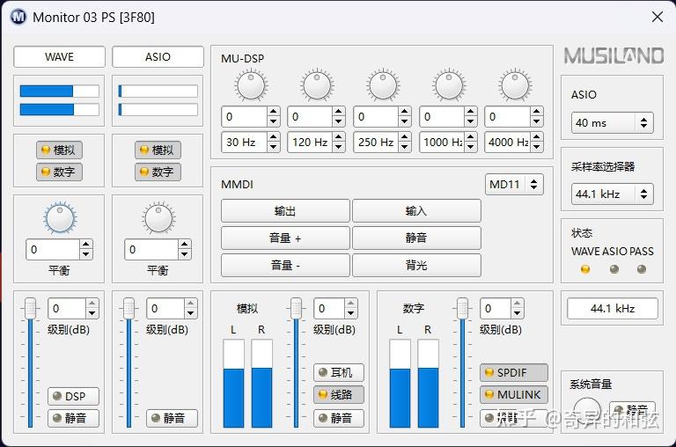This screenshot has width=676, height=447.
Task: Click the WAVE level slider beside DSP
Action: [30, 362]
